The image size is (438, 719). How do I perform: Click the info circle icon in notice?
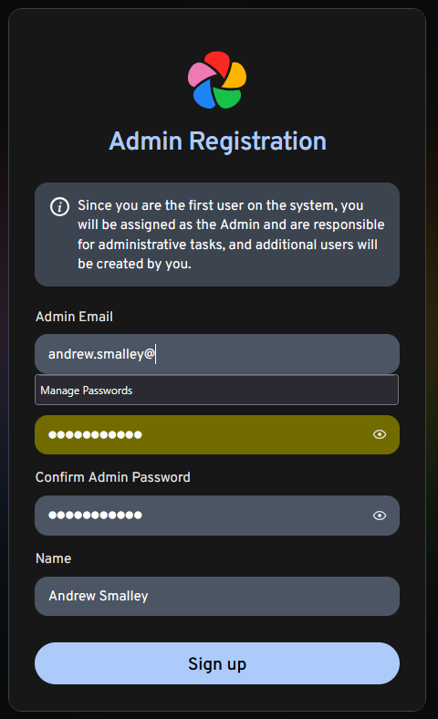tap(59, 207)
